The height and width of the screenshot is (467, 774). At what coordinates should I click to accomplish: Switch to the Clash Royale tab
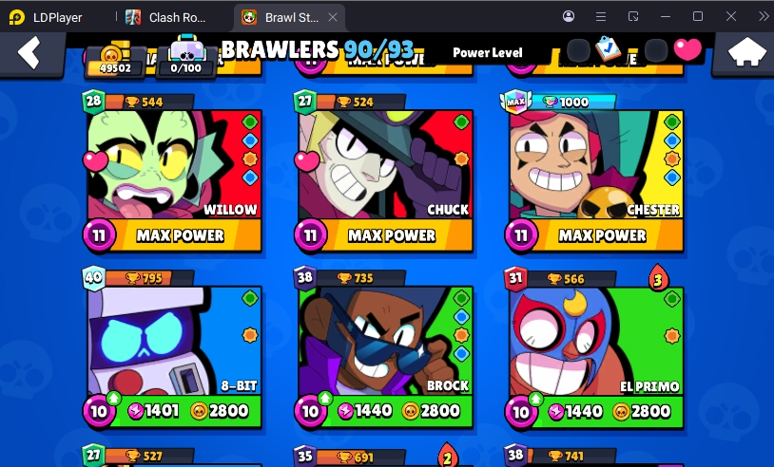169,17
